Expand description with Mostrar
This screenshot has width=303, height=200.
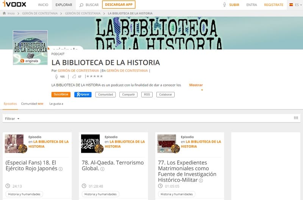(x=196, y=85)
